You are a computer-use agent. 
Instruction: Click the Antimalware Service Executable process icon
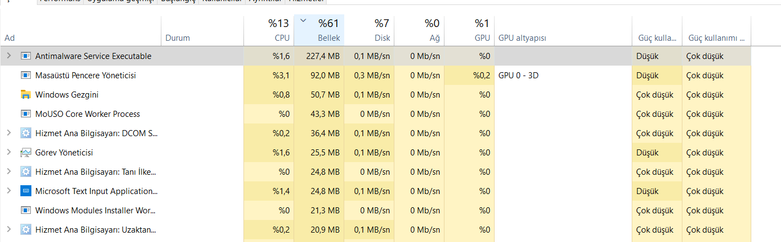point(25,56)
